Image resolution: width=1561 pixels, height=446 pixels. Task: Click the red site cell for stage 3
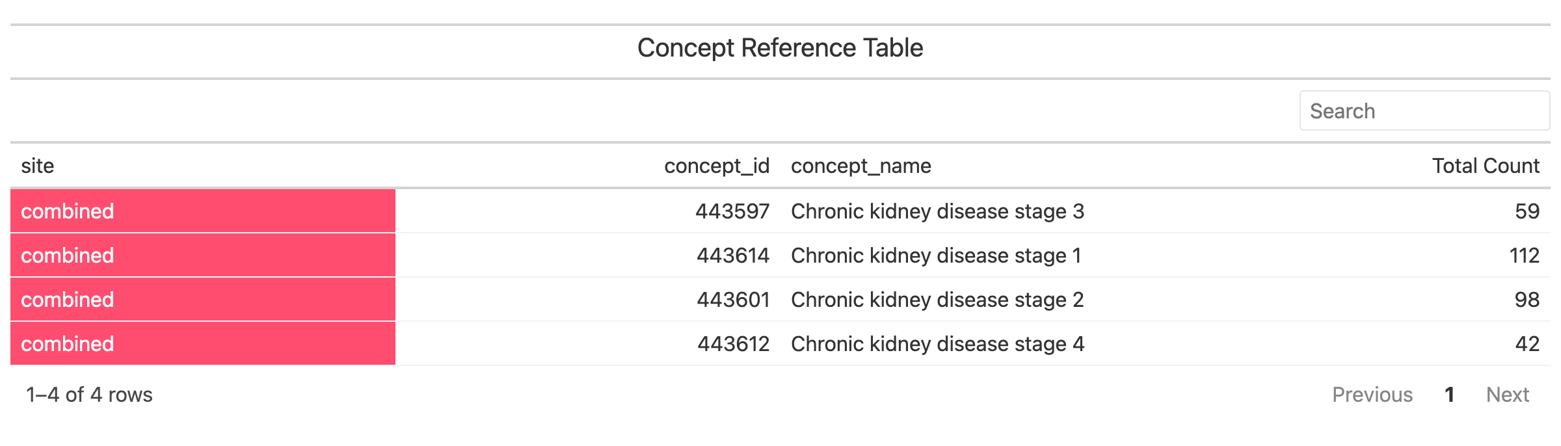pyautogui.click(x=202, y=211)
